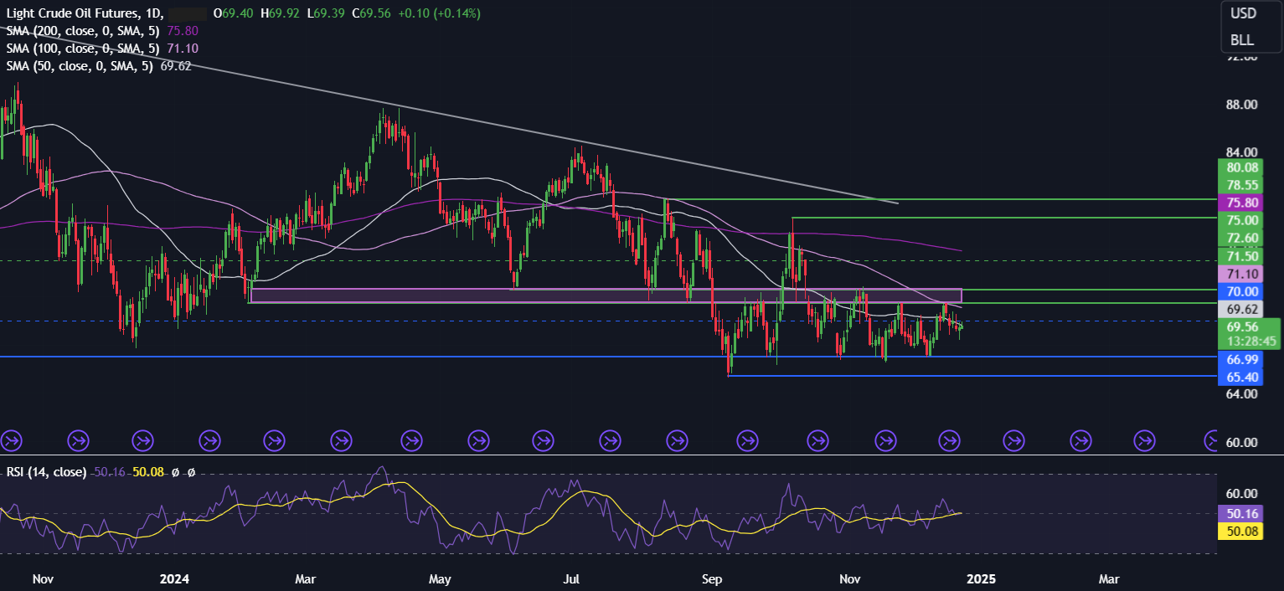The width and height of the screenshot is (1284, 591).
Task: Click the Jul label on time axis
Action: click(572, 578)
